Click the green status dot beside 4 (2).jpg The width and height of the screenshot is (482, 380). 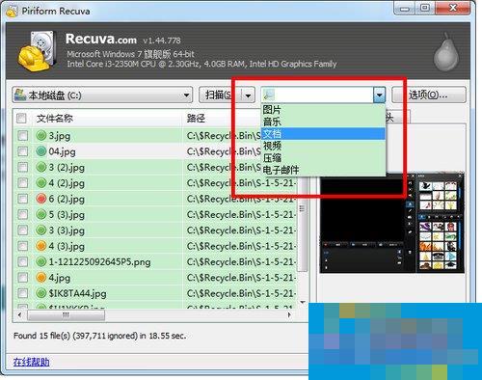click(x=41, y=183)
